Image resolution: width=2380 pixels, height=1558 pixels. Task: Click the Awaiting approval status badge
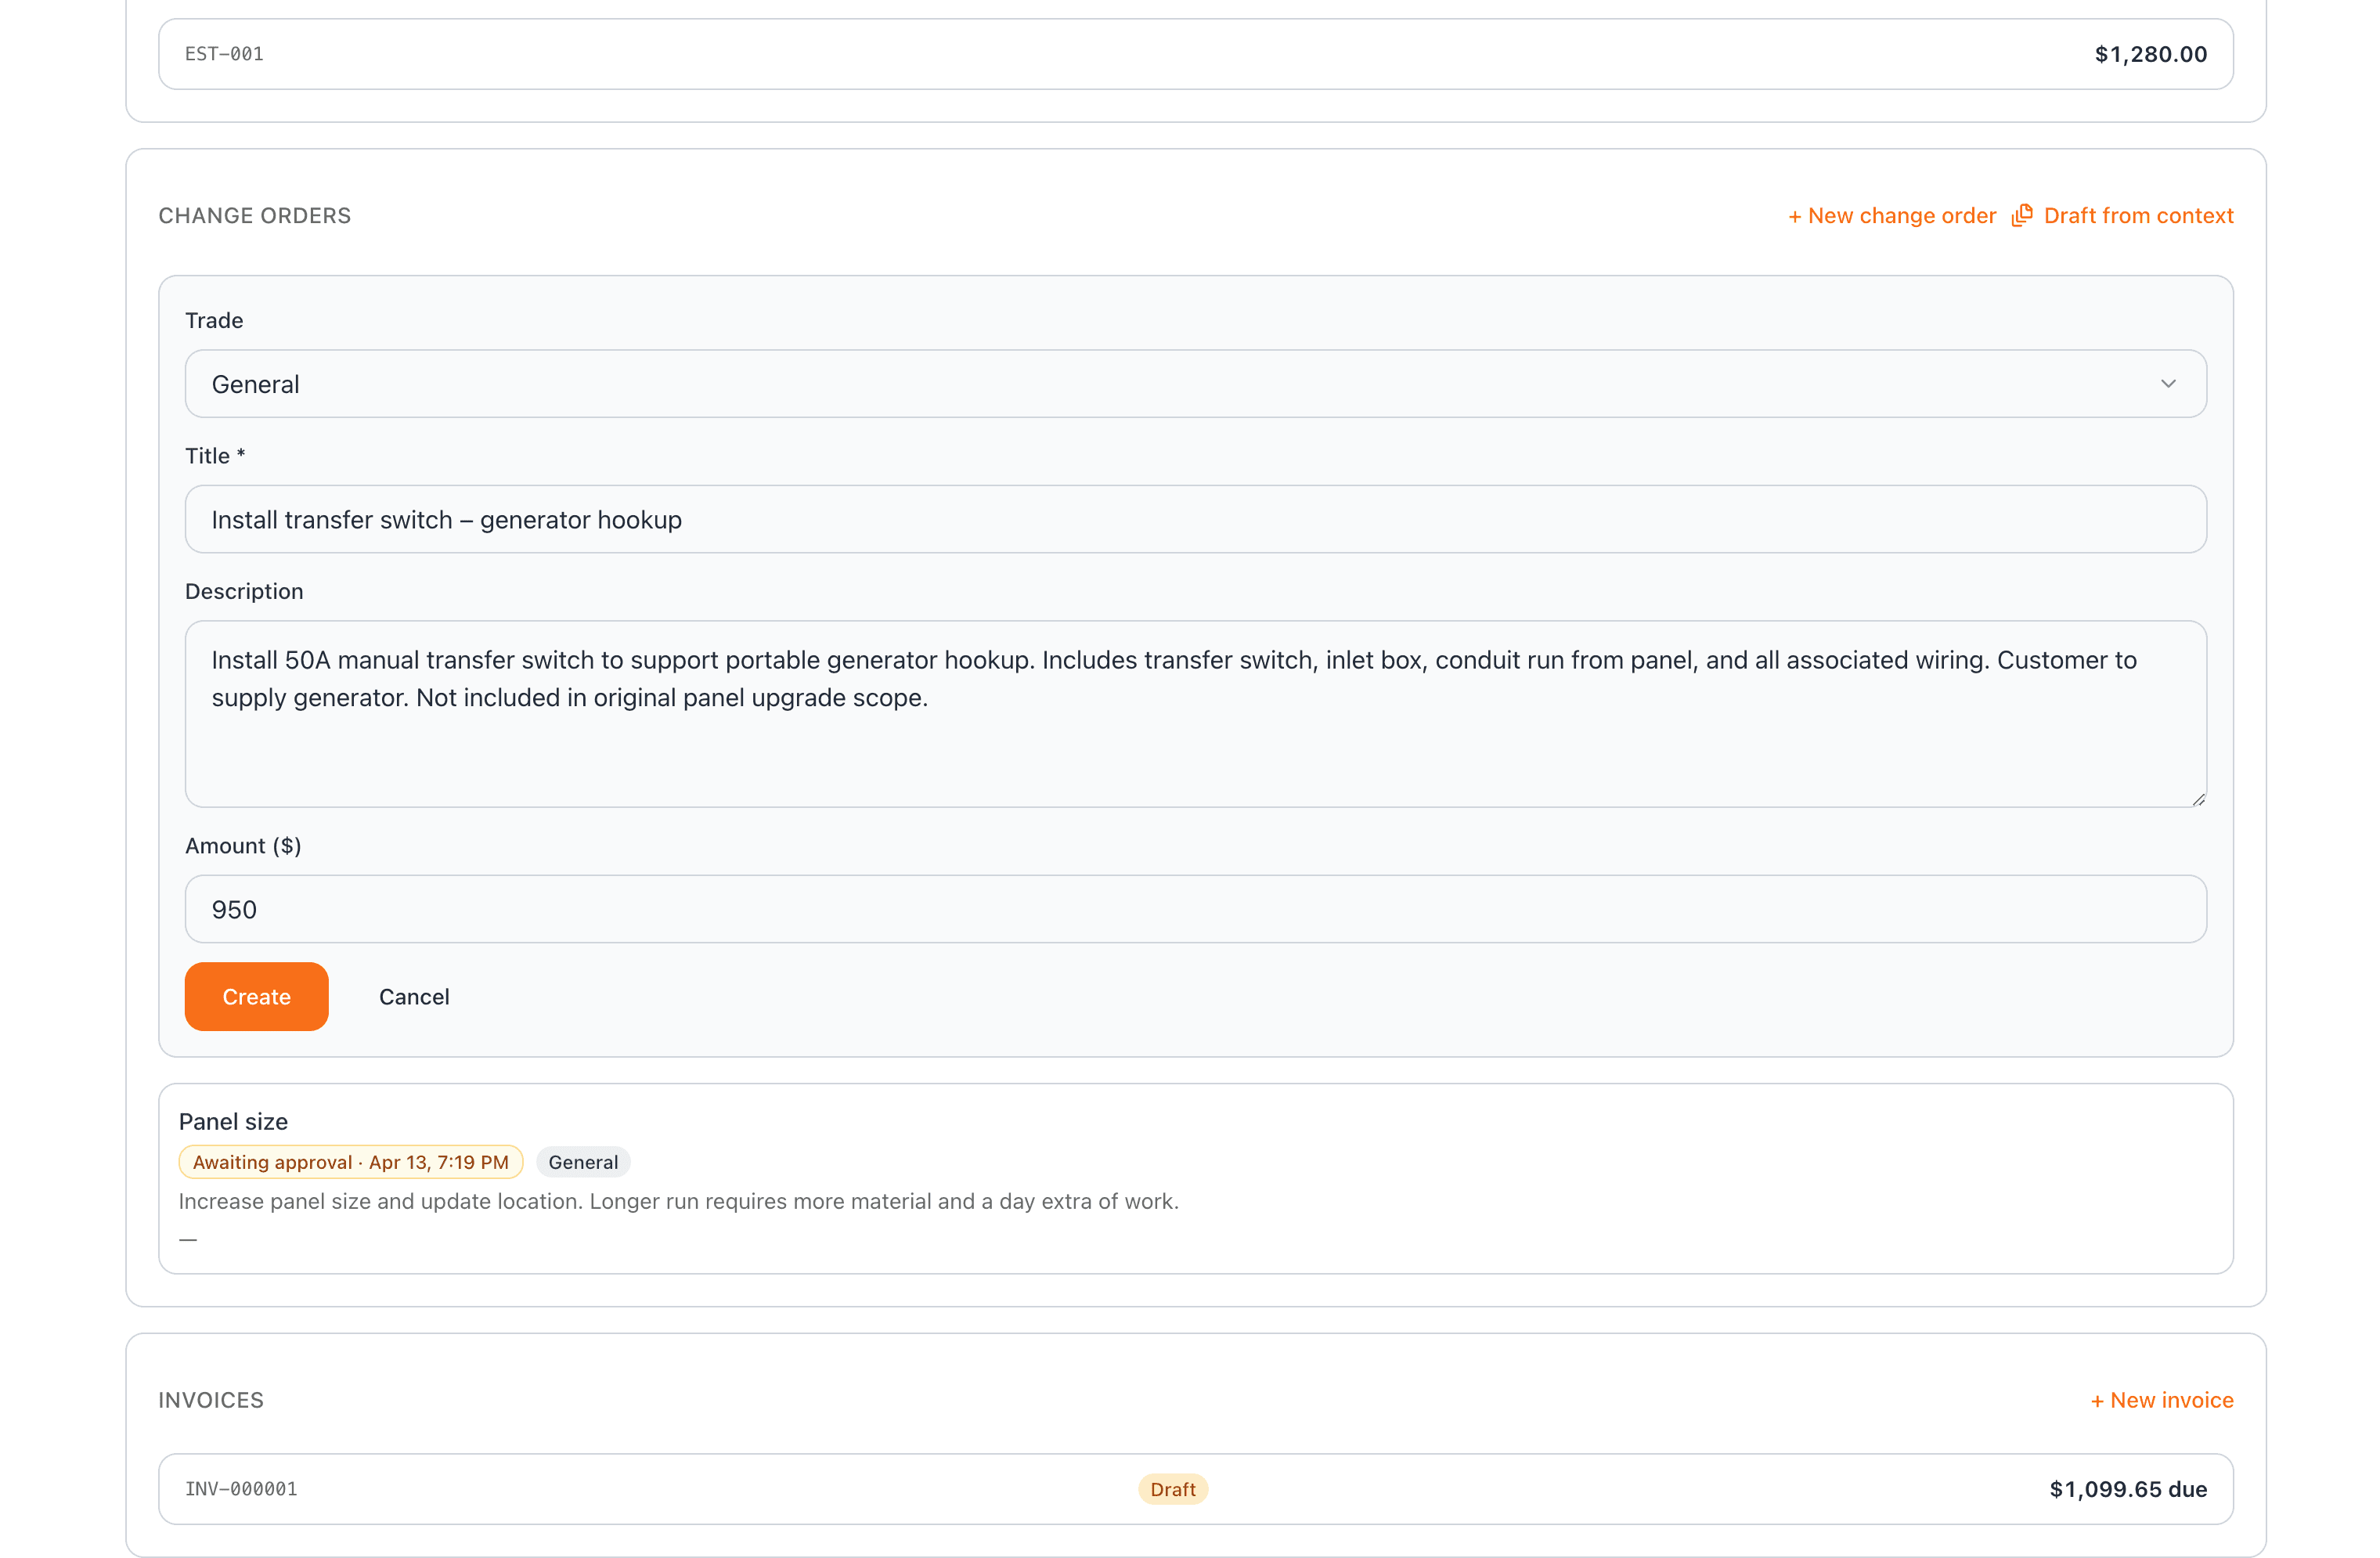point(350,1162)
